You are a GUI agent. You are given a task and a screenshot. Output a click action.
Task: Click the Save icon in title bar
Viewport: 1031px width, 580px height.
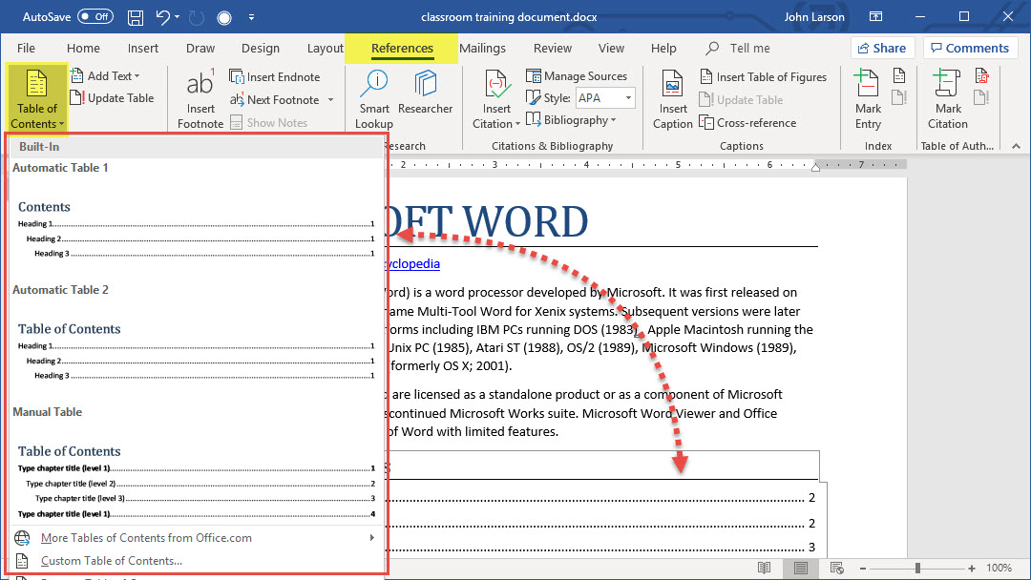(136, 17)
